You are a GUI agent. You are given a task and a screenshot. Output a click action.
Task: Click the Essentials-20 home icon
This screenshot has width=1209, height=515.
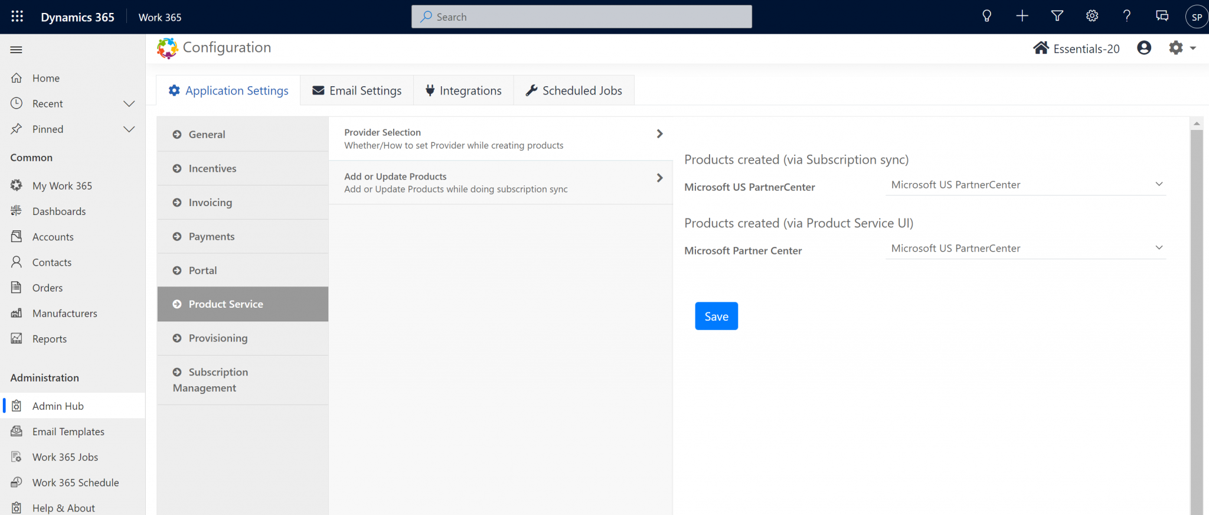tap(1041, 48)
